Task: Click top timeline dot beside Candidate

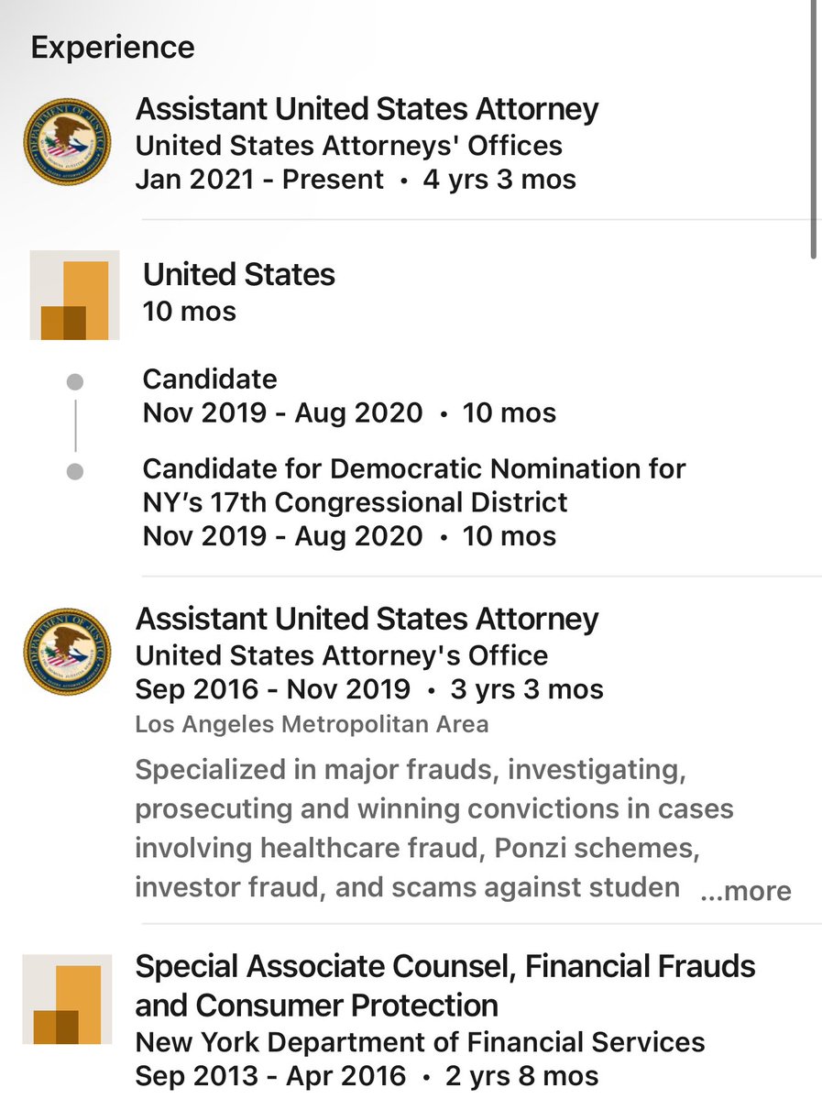Action: point(76,380)
